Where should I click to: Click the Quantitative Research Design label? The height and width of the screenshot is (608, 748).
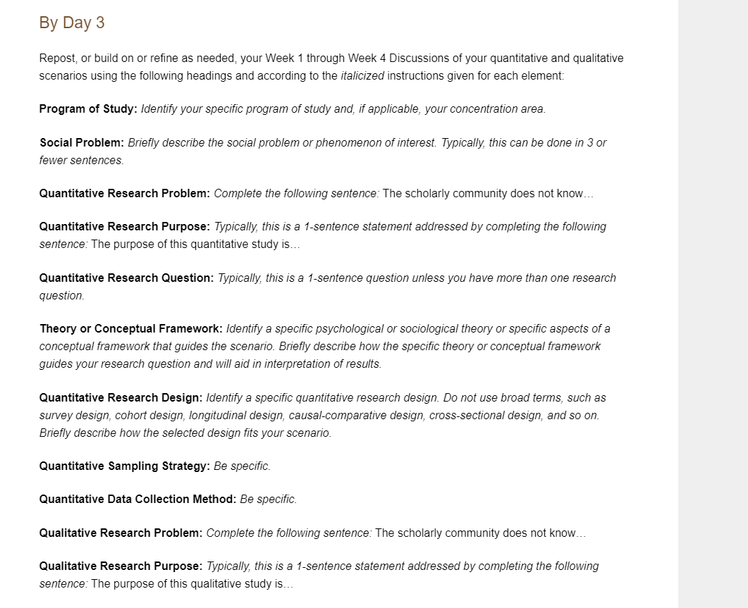(121, 398)
